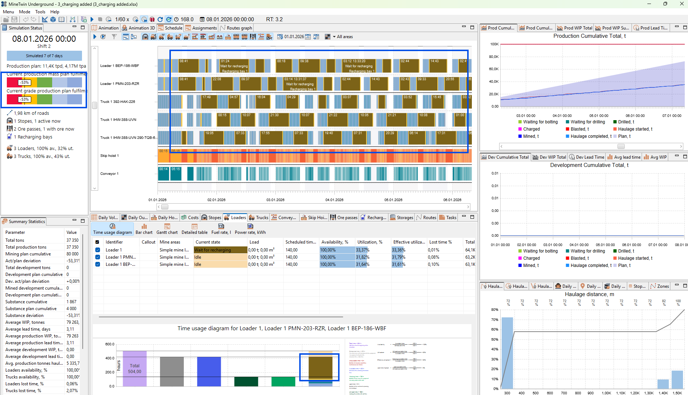Uncheck the Loader 1 row checkbox
This screenshot has height=395, width=688.
(x=97, y=250)
